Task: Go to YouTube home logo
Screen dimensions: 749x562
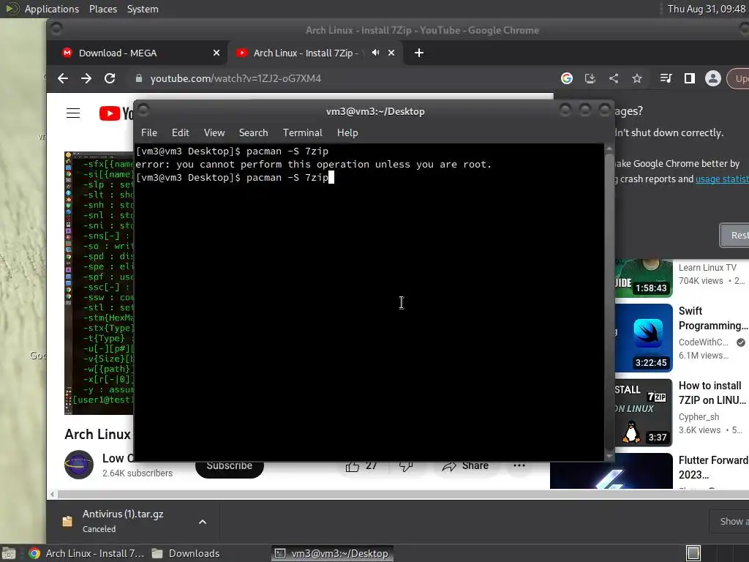Action: 116,113
